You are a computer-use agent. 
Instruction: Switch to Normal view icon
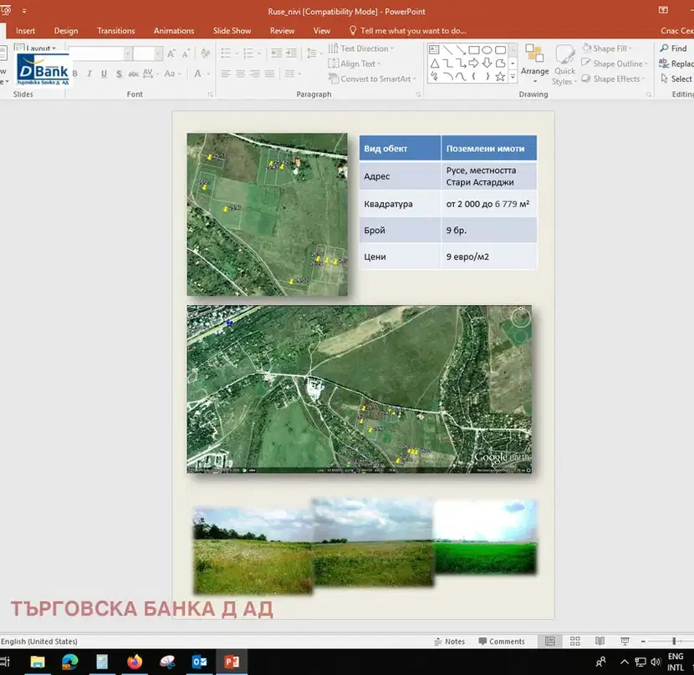pyautogui.click(x=549, y=642)
